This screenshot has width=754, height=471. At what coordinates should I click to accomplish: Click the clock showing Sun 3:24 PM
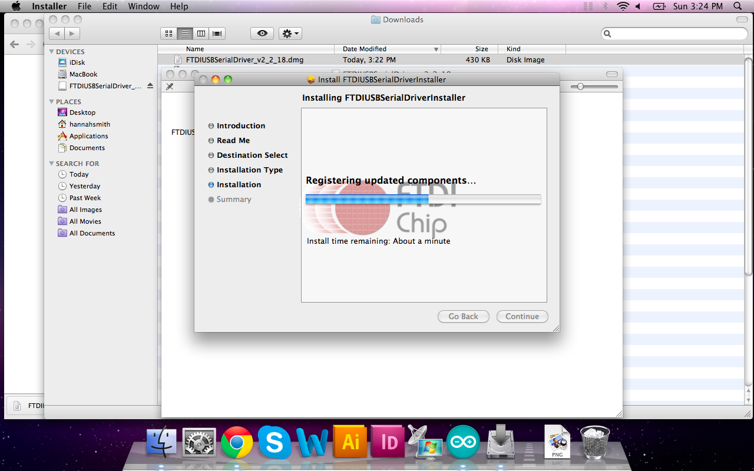698,6
